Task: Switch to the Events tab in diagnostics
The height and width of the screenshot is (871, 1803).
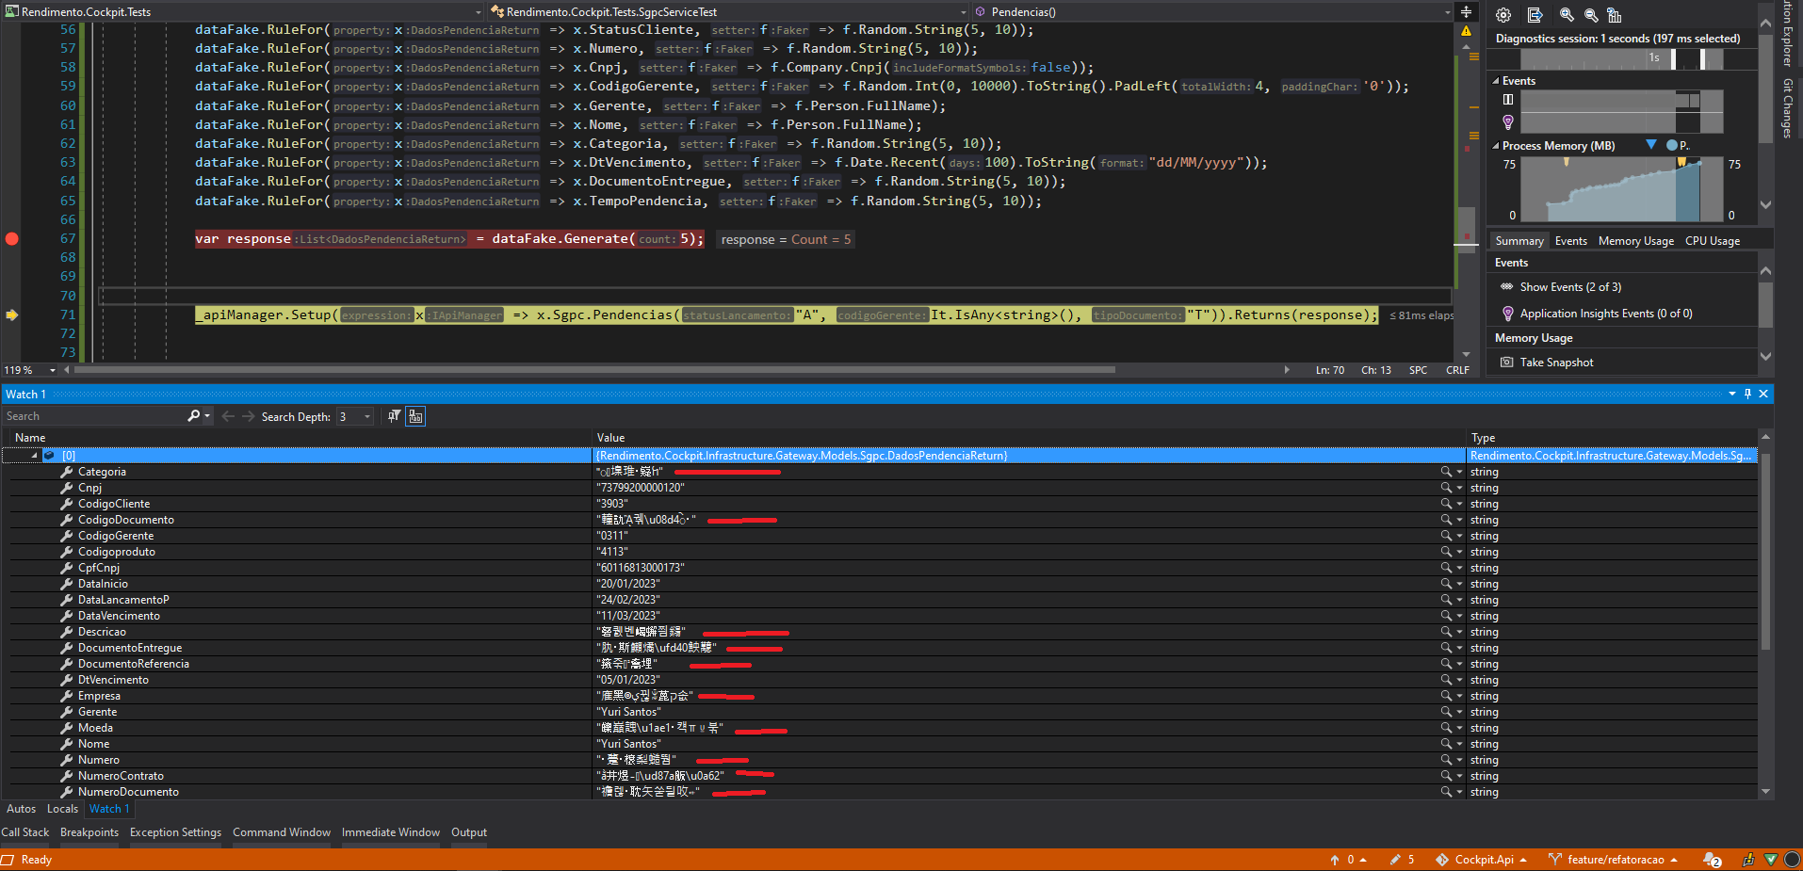Action: pos(1570,241)
